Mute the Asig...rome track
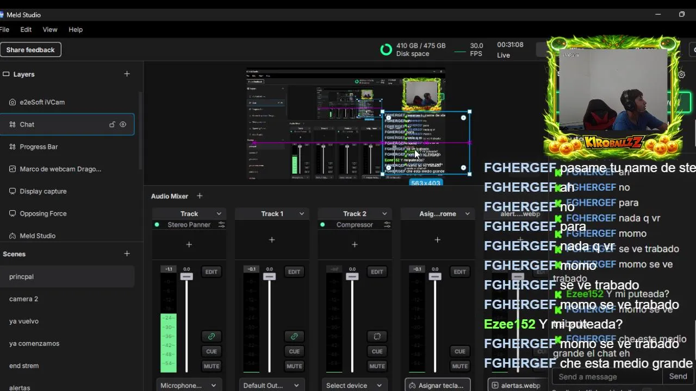This screenshot has height=391, width=696. tap(459, 366)
